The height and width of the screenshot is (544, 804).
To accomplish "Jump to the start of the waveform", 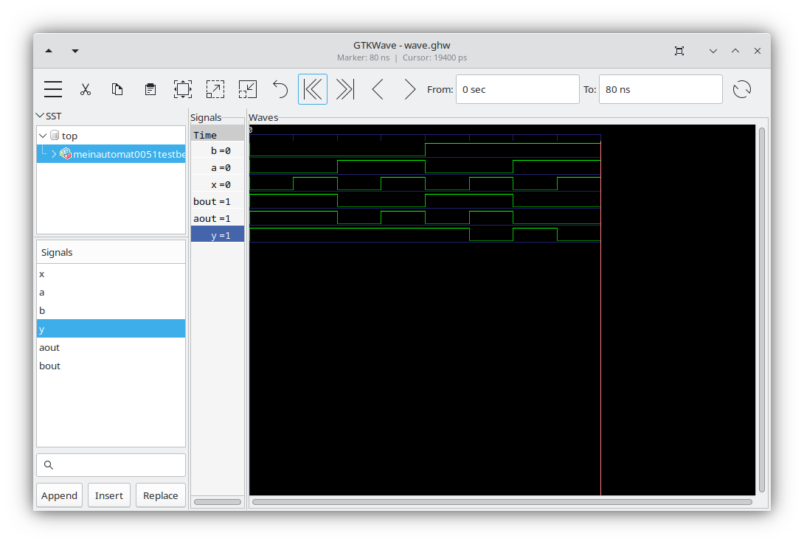I will 312,88.
